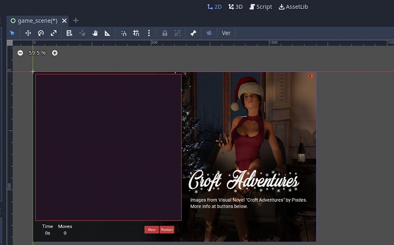Activate the Rotate mode tool

(x=41, y=33)
